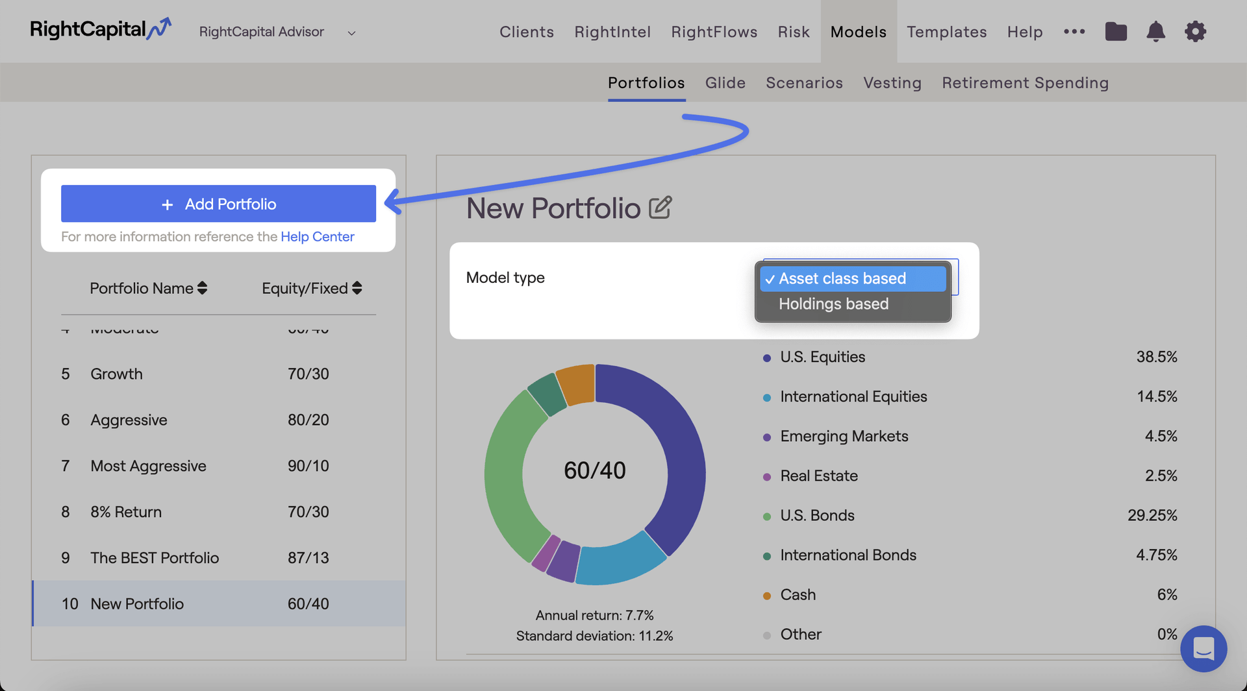Select the 8% Return portfolio row
Screen dimensions: 1247x691
218,512
